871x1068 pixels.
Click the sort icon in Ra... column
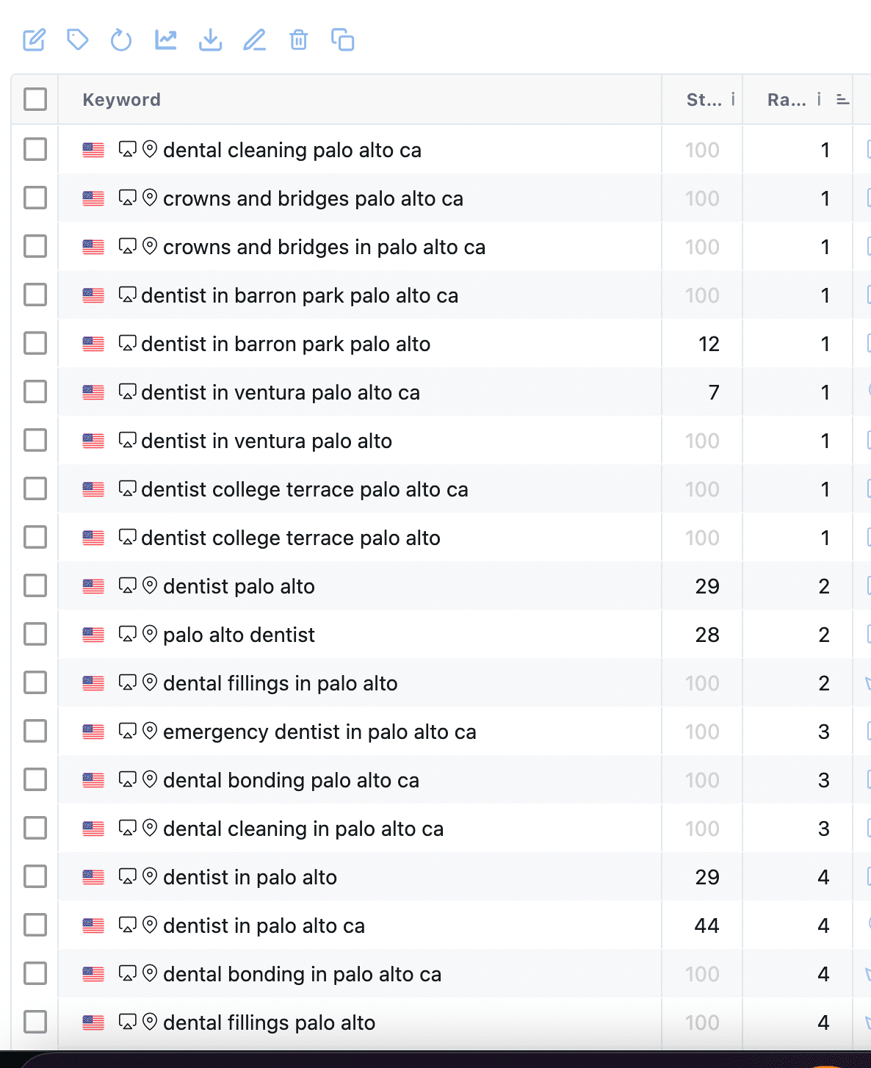842,100
